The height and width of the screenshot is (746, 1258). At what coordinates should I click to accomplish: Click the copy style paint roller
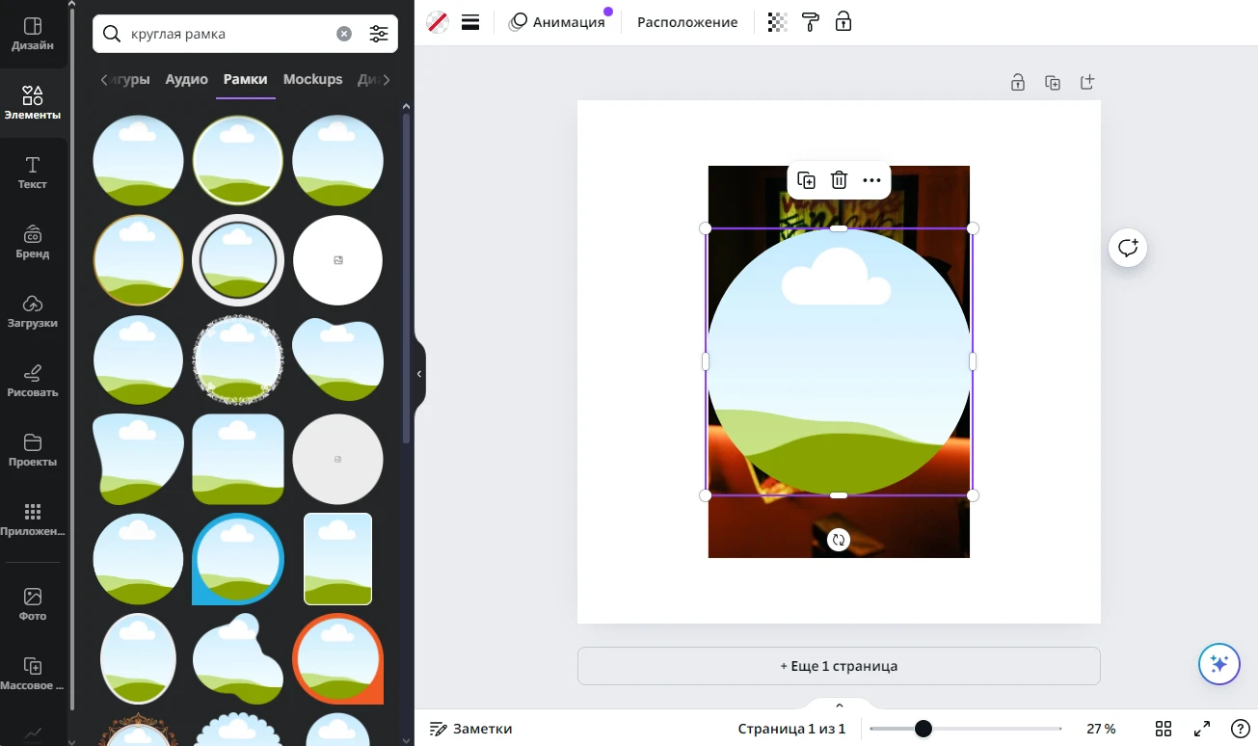811,22
